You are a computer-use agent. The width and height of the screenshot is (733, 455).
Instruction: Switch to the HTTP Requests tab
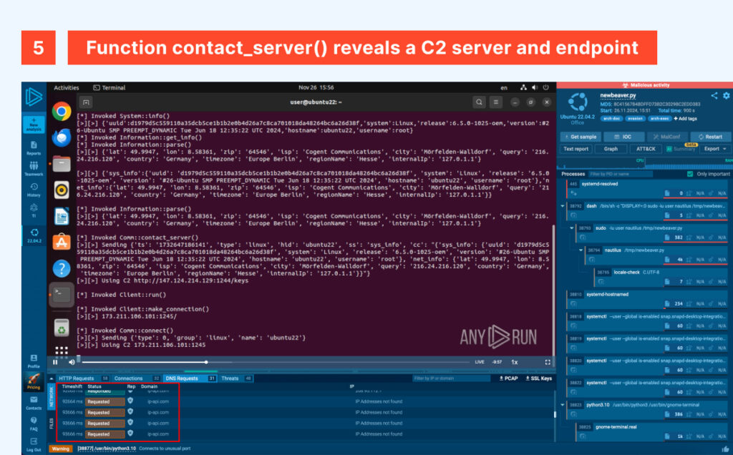pyautogui.click(x=77, y=378)
